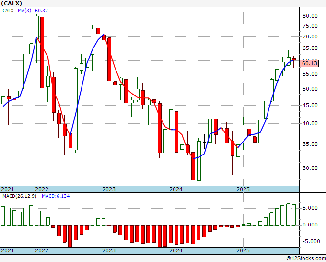This screenshot has height=262, width=326.
Task: Click the 60.13 current price tag
Action: click(309, 63)
